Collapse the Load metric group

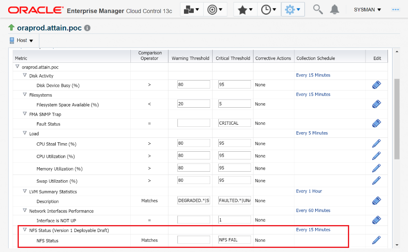25,133
